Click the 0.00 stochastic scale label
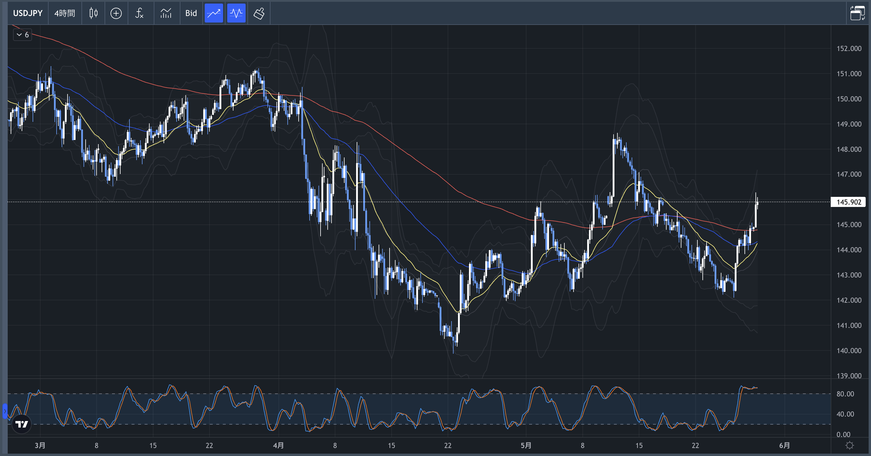Image resolution: width=871 pixels, height=456 pixels. tap(843, 434)
